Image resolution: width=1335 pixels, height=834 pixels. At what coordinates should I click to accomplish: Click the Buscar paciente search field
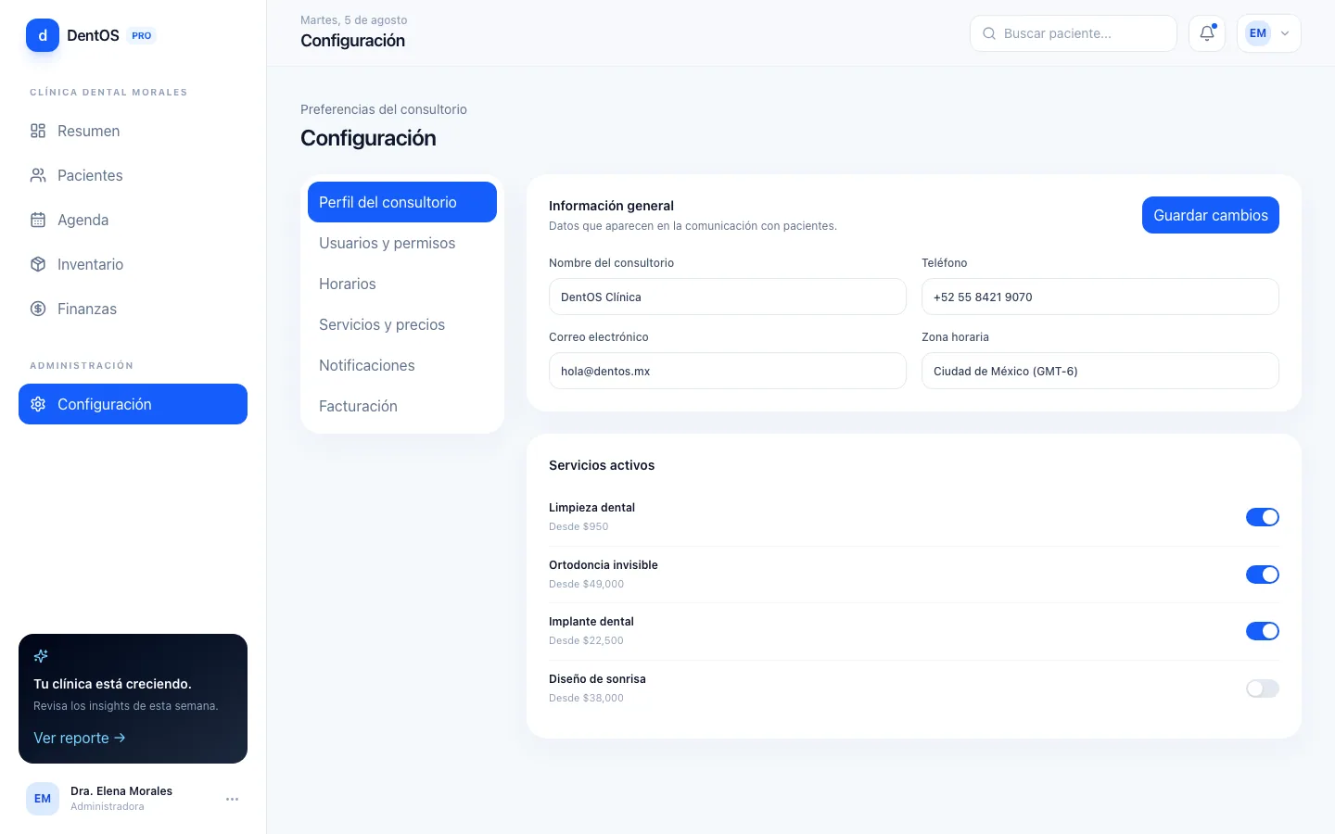(x=1074, y=33)
